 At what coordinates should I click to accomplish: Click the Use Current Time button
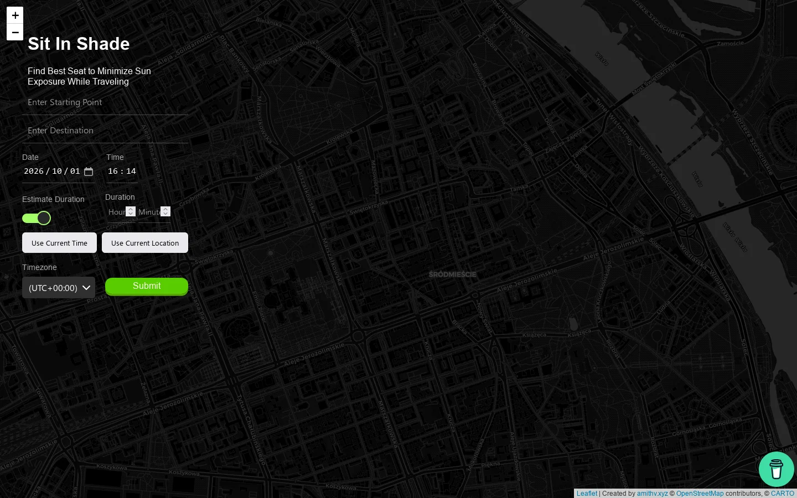pos(59,243)
